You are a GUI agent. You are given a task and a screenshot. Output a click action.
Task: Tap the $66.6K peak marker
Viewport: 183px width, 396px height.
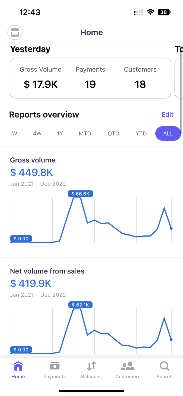coord(80,194)
